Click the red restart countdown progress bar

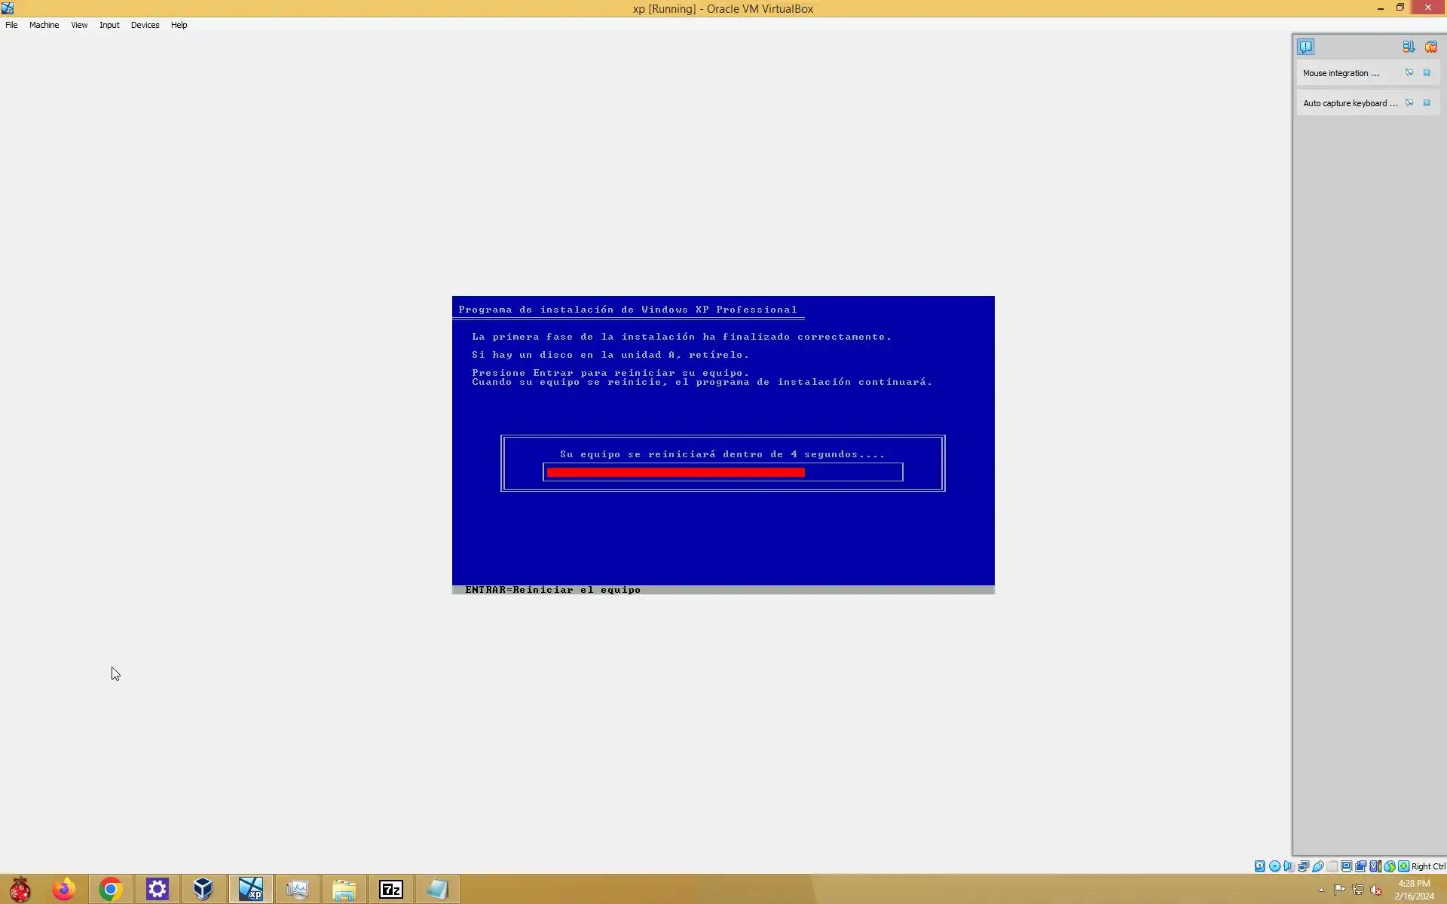click(675, 472)
